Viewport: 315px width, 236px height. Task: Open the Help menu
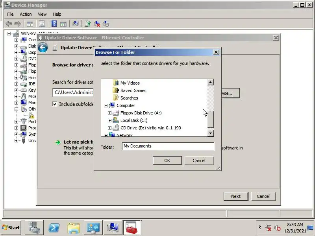point(57,14)
